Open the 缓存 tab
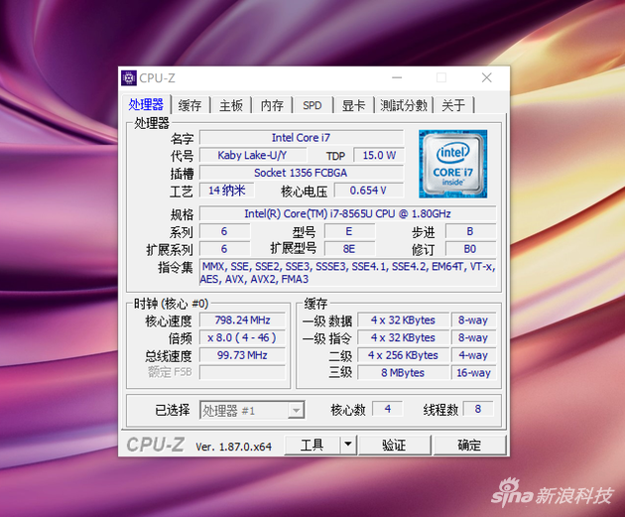The height and width of the screenshot is (517, 625). (x=189, y=105)
